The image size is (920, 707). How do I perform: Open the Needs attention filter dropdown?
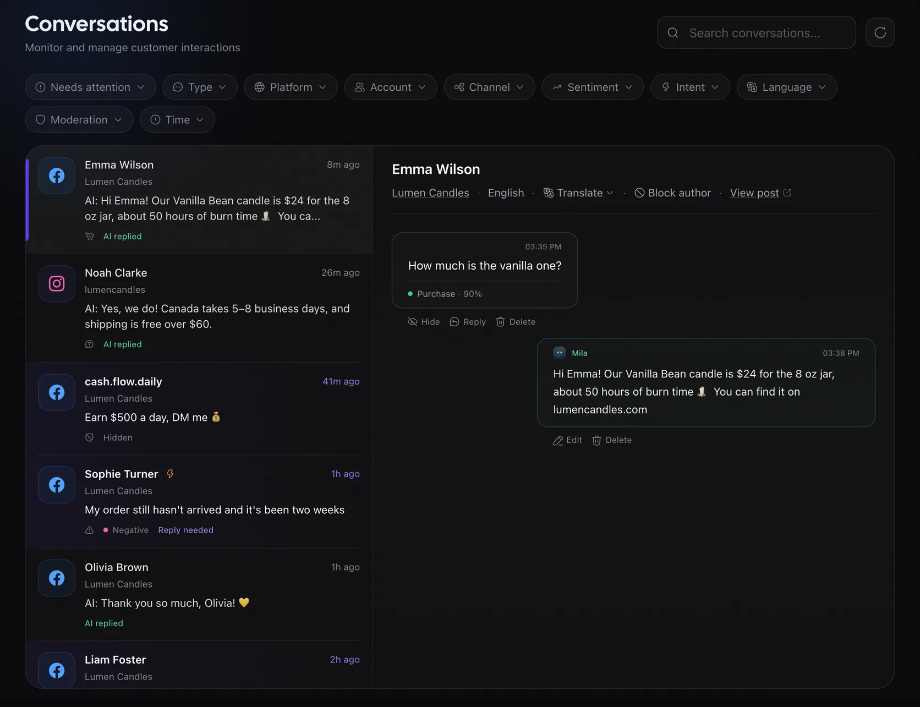[x=90, y=87]
